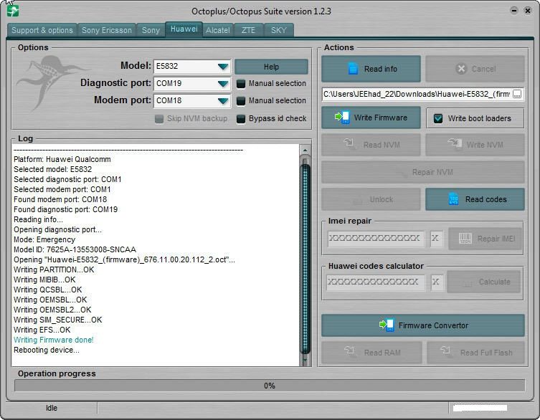Open the Sony tab
The height and width of the screenshot is (420, 540).
click(x=151, y=30)
